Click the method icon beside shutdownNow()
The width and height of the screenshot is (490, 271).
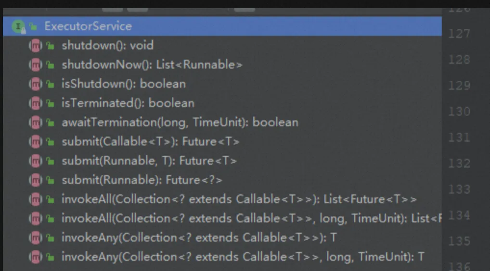(x=35, y=65)
